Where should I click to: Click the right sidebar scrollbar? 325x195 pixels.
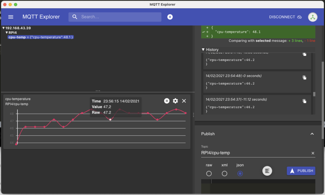(322, 100)
